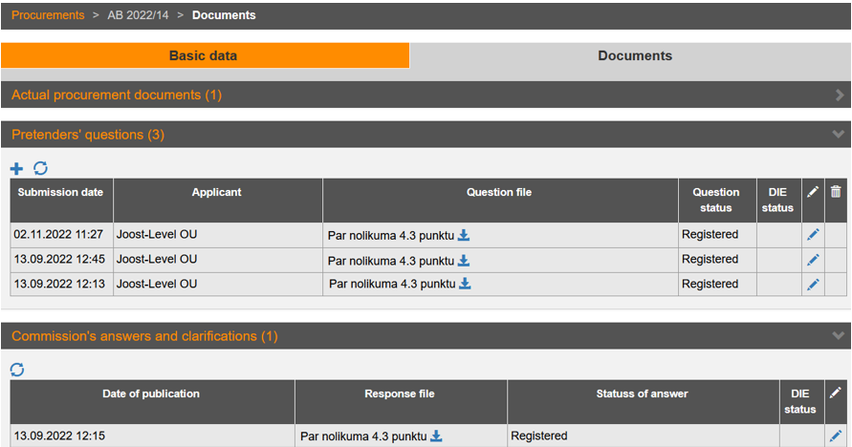
Task: Collapse the Pretenders' questions section
Action: pos(839,135)
